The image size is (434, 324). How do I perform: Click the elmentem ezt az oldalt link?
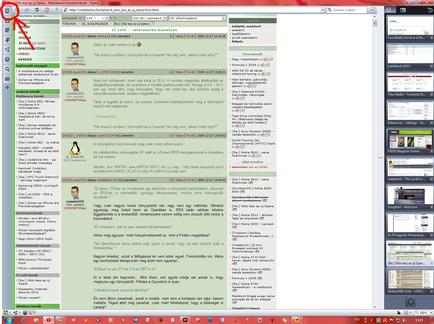[x=250, y=167]
